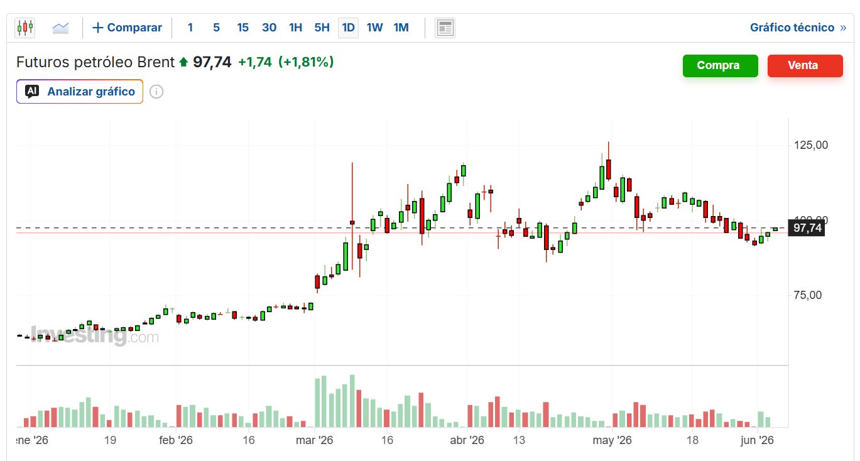Select the 30 minute timeframe
Viewport: 860px width, 461px height.
tap(269, 28)
